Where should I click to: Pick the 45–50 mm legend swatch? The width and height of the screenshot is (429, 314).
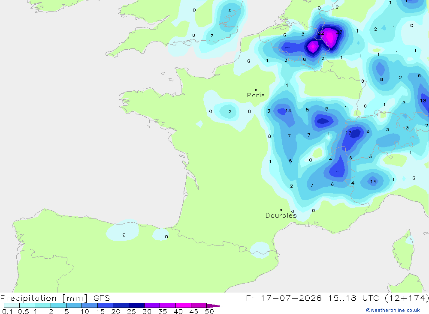click(199, 305)
